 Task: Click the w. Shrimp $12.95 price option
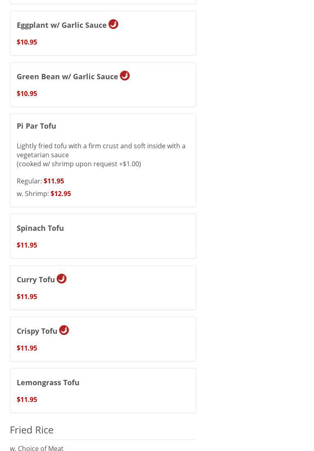60,194
